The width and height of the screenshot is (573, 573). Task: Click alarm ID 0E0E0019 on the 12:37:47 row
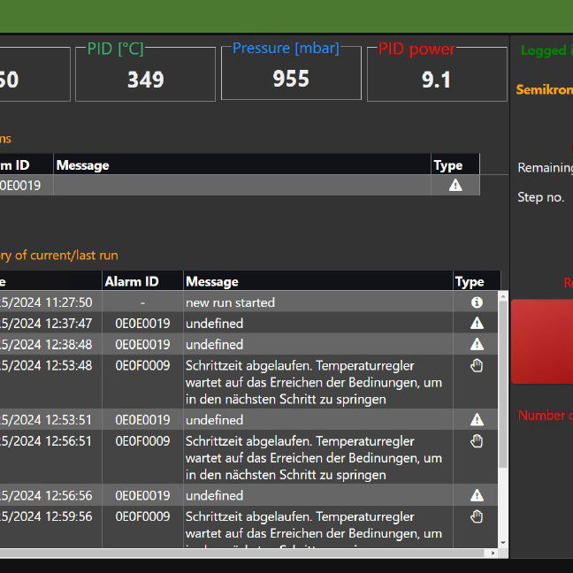[x=142, y=323]
